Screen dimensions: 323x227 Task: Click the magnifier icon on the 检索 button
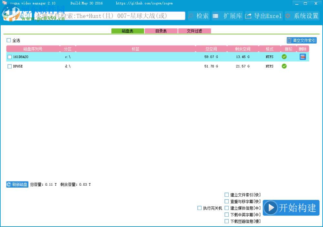tap(191, 16)
